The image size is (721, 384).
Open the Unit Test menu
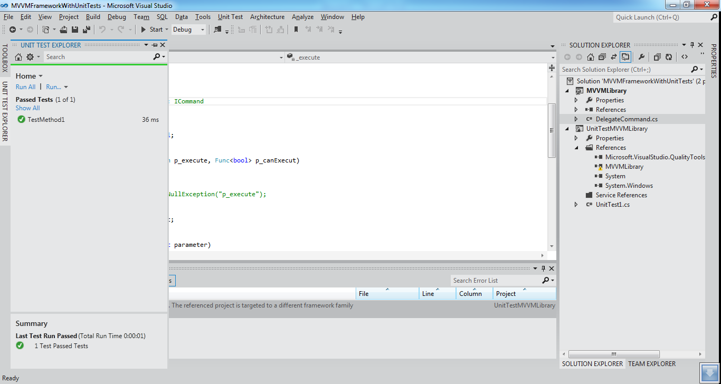click(x=230, y=16)
